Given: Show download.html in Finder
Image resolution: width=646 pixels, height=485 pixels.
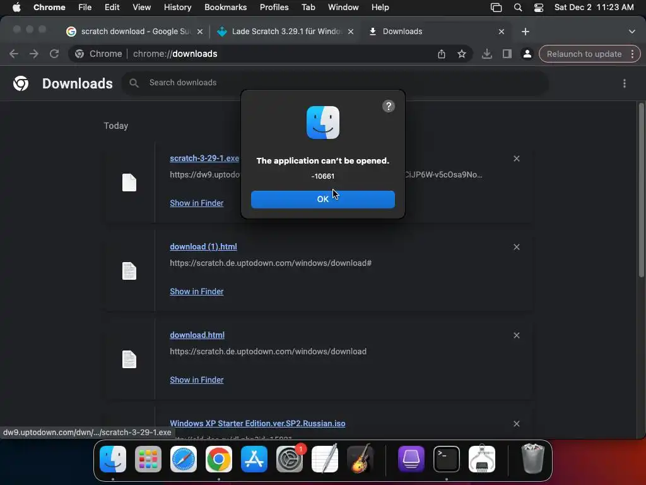Looking at the screenshot, I should pos(197,380).
